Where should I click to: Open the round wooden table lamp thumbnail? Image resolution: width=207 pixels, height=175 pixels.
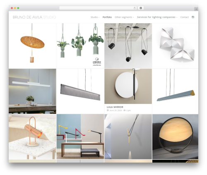(176, 137)
